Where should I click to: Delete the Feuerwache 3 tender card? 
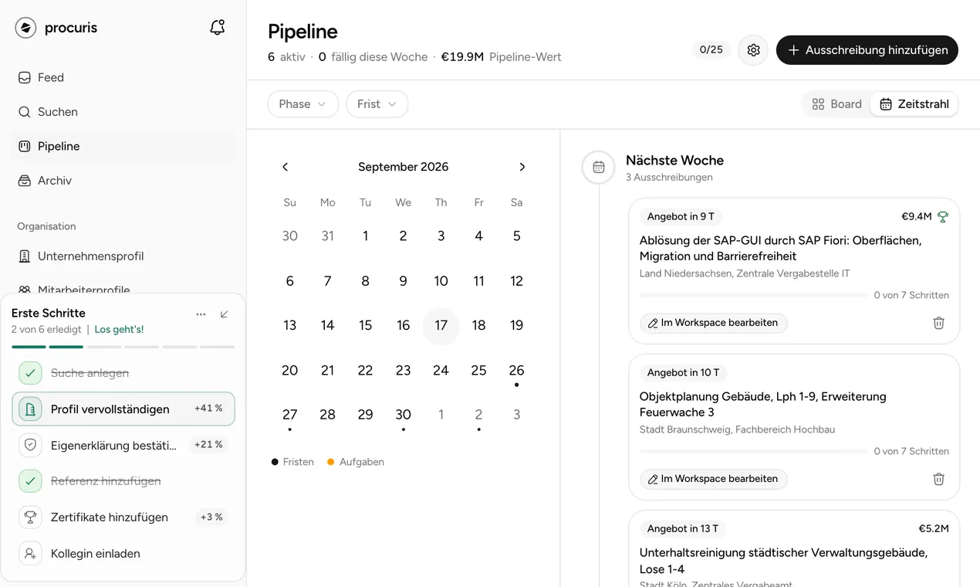coord(938,479)
